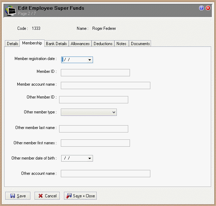Click the Other account name field
Screen dimensions: 216x206
pos(105,174)
